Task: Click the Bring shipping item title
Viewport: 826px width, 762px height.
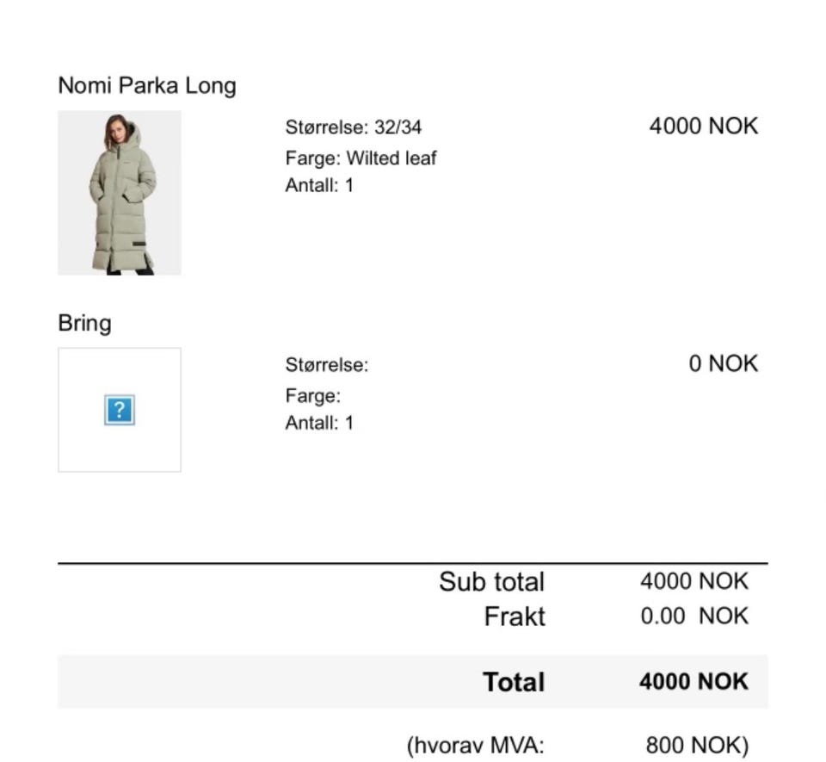Action: click(x=84, y=323)
